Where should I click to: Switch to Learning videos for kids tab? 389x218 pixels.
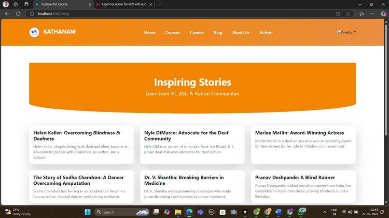(x=124, y=4)
